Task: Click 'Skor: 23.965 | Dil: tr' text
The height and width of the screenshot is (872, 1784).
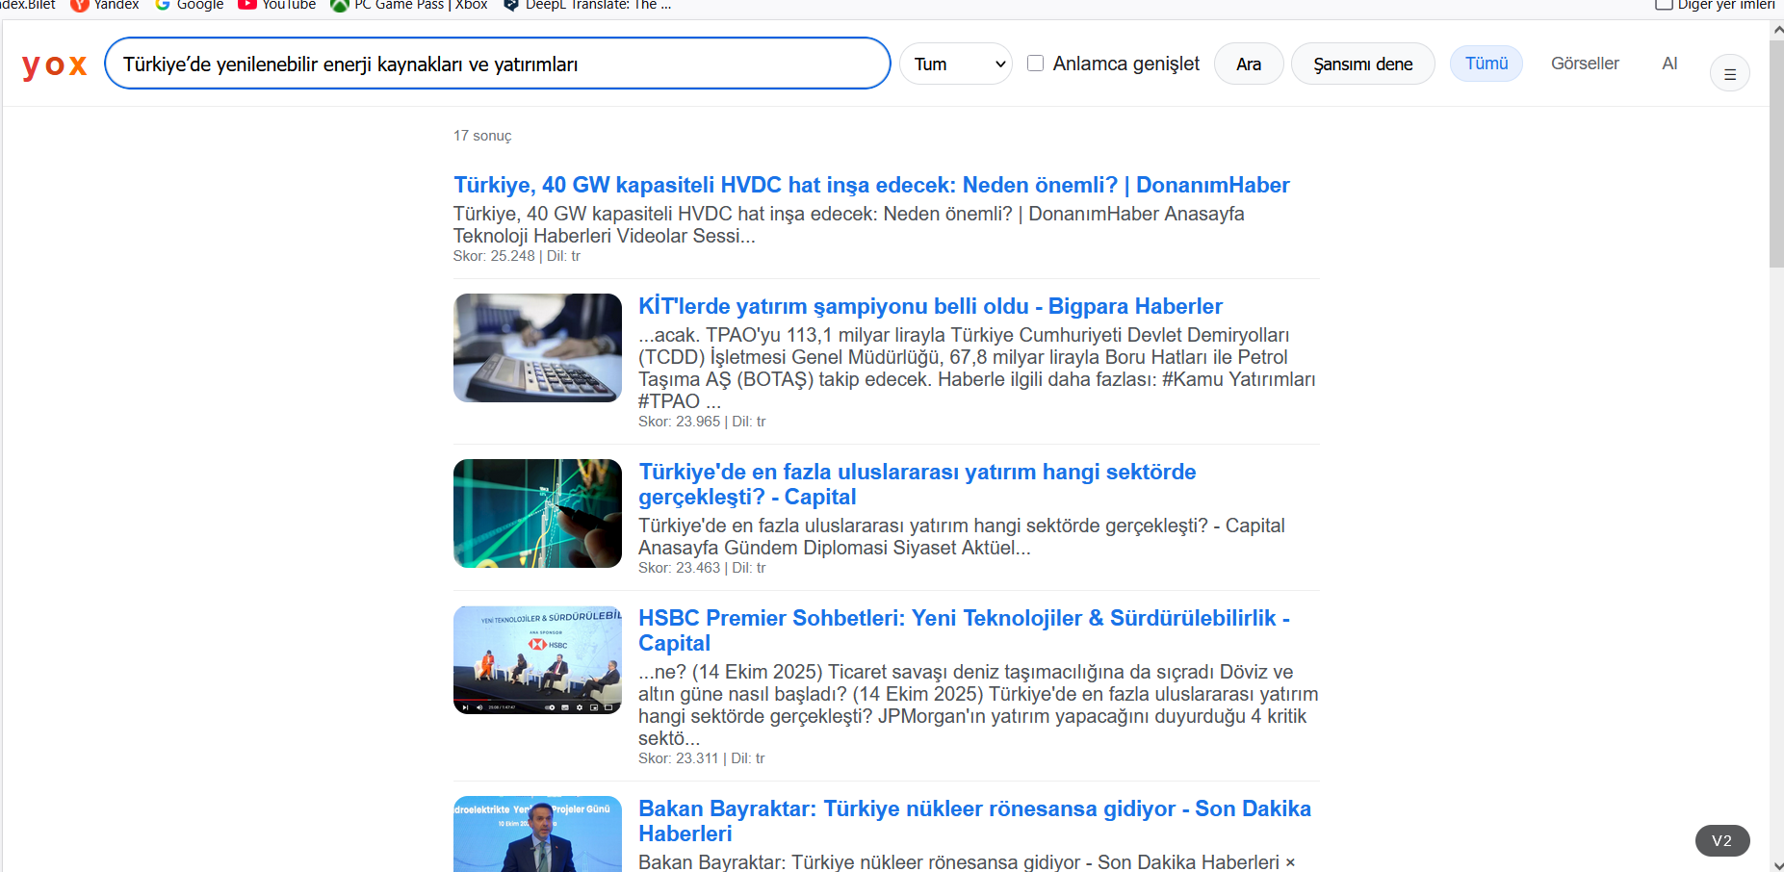Action: coord(702,422)
